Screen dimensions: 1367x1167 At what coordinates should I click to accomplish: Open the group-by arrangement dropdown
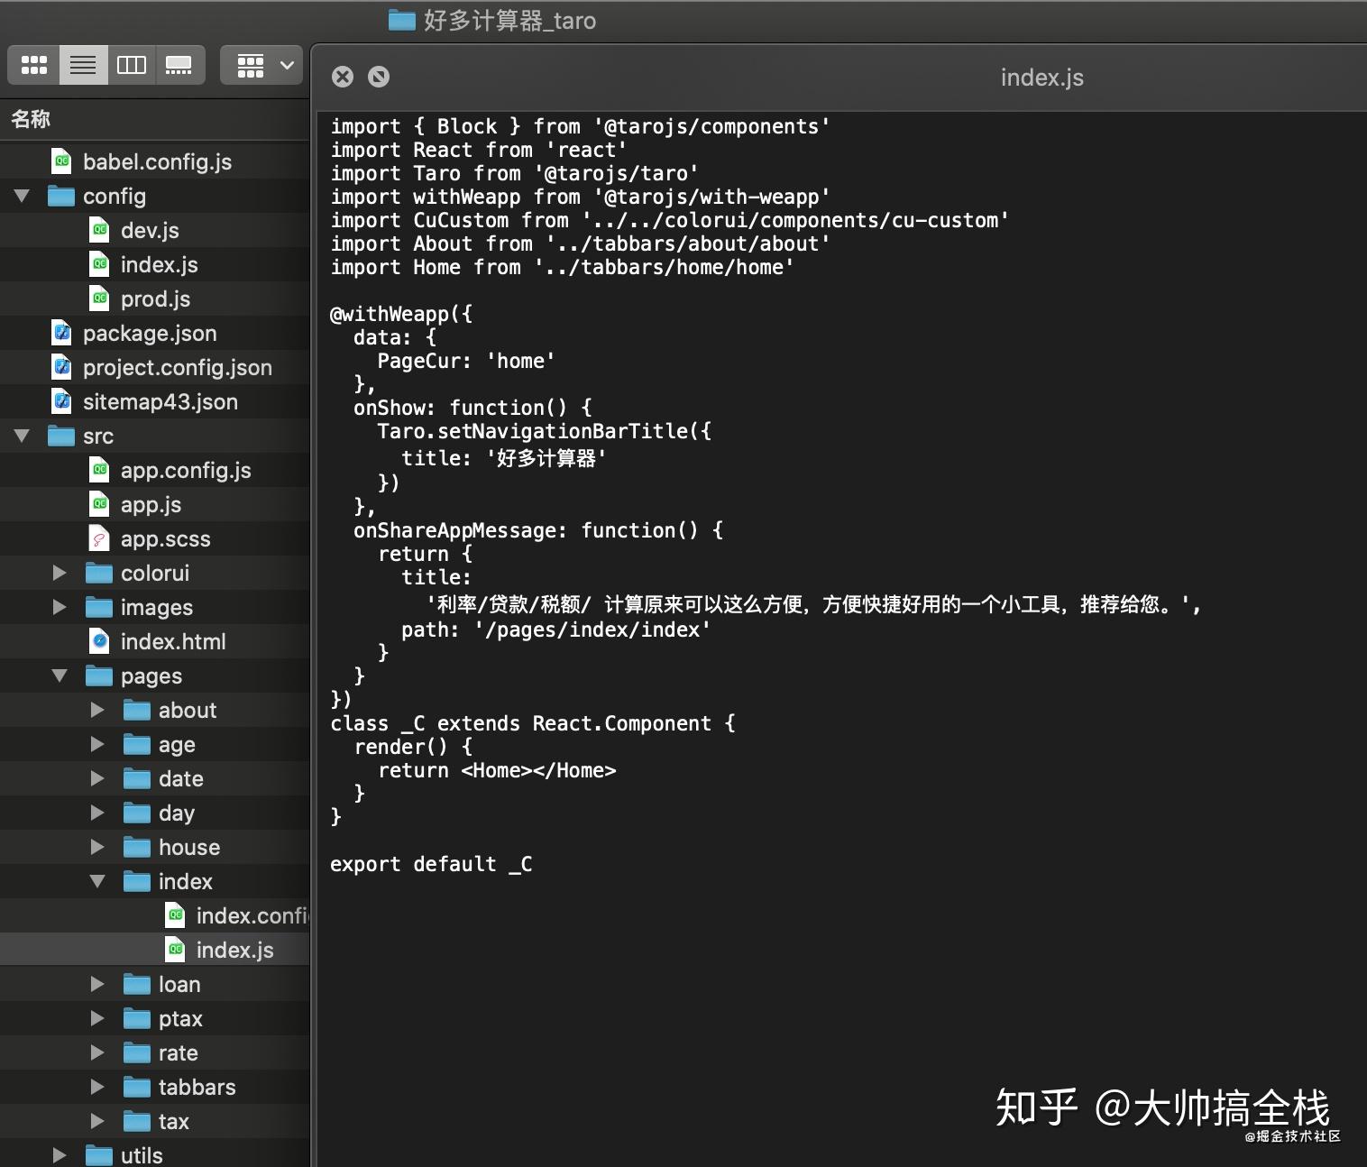coord(261,65)
